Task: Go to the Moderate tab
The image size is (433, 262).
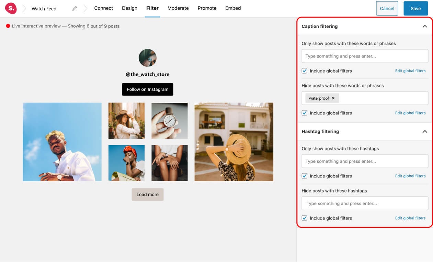Action: coord(178,8)
